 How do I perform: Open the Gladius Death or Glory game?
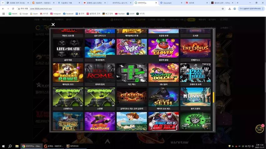pyautogui.click(x=132, y=97)
